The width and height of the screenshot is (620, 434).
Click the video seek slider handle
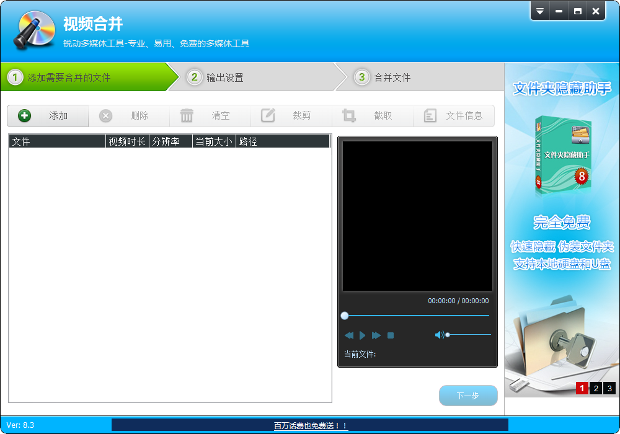pyautogui.click(x=345, y=316)
